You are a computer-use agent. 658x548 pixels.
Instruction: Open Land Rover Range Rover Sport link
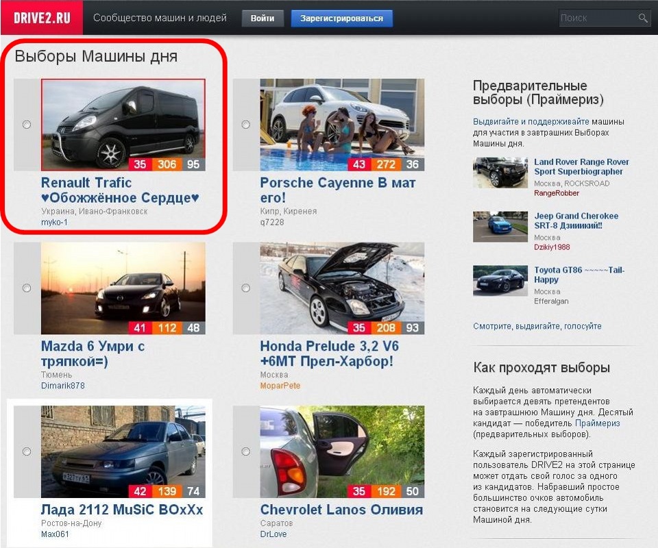pos(581,166)
